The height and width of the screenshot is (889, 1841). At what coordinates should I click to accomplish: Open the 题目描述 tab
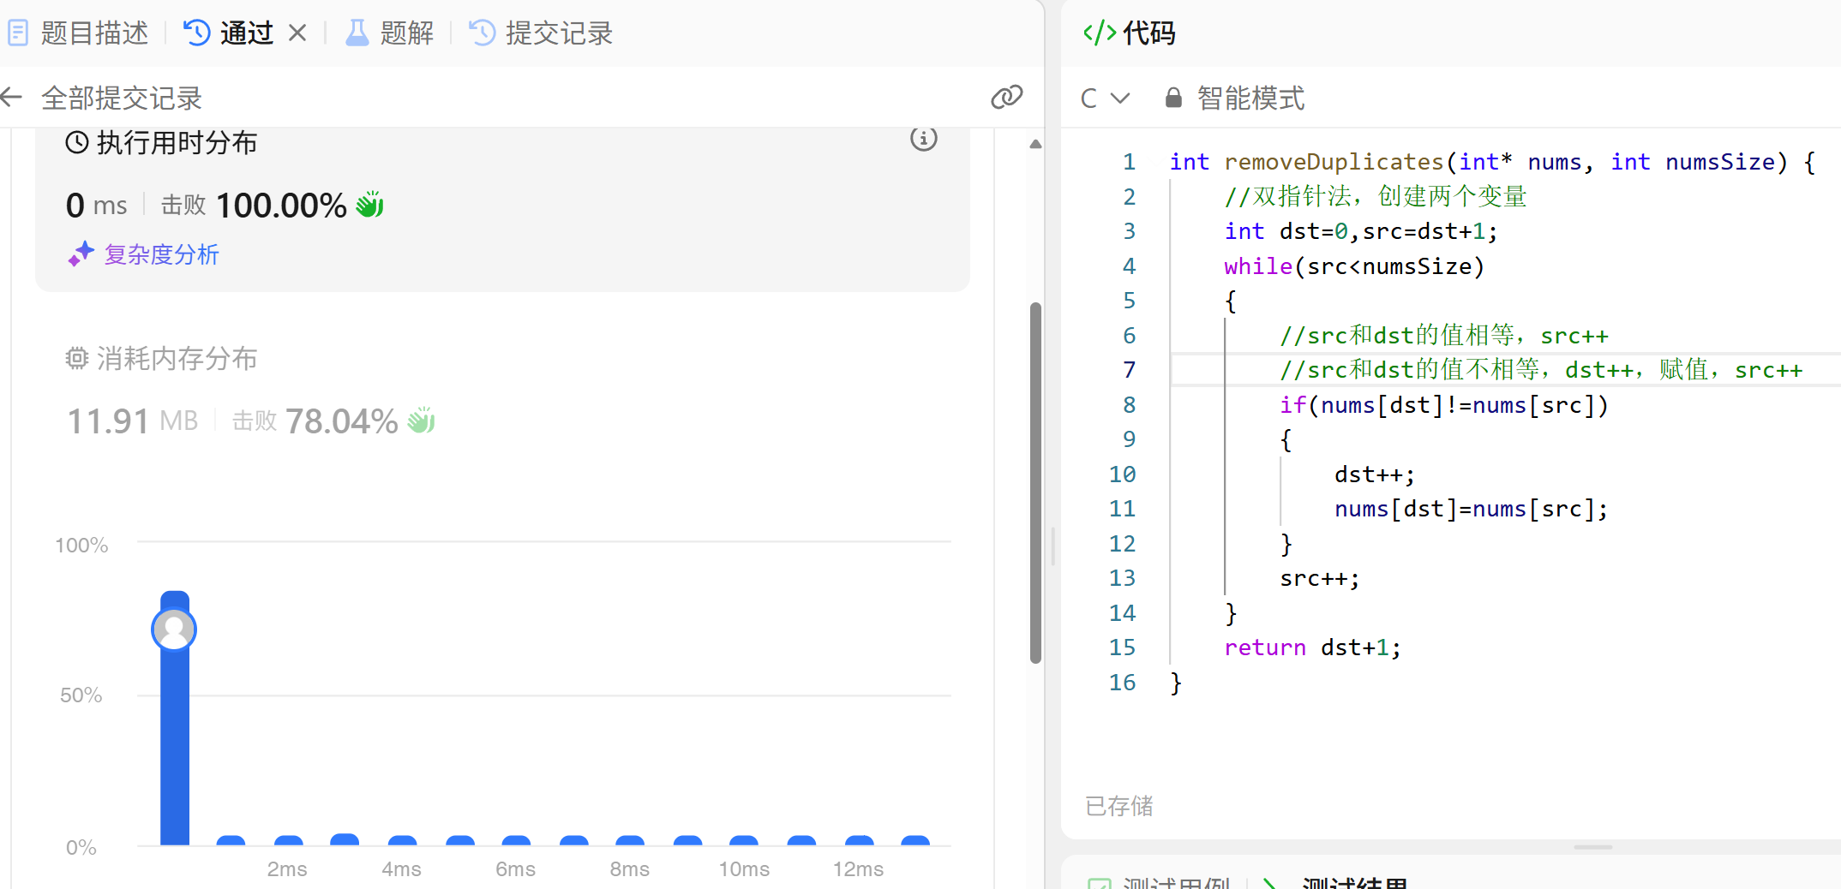[x=78, y=33]
